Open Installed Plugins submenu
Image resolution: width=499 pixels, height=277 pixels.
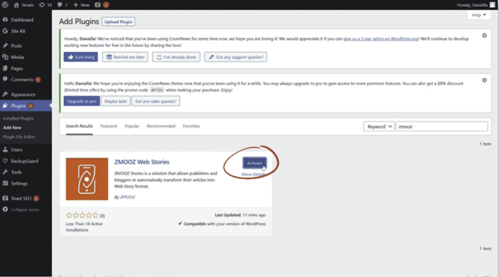point(19,118)
